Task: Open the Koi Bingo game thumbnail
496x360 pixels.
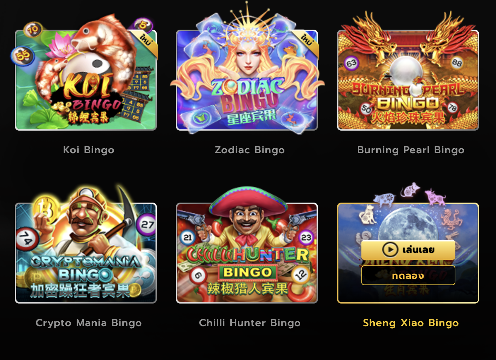Action: 86,80
